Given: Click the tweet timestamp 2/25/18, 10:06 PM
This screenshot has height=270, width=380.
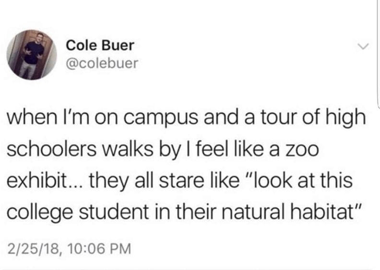Looking at the screenshot, I should tap(69, 249).
